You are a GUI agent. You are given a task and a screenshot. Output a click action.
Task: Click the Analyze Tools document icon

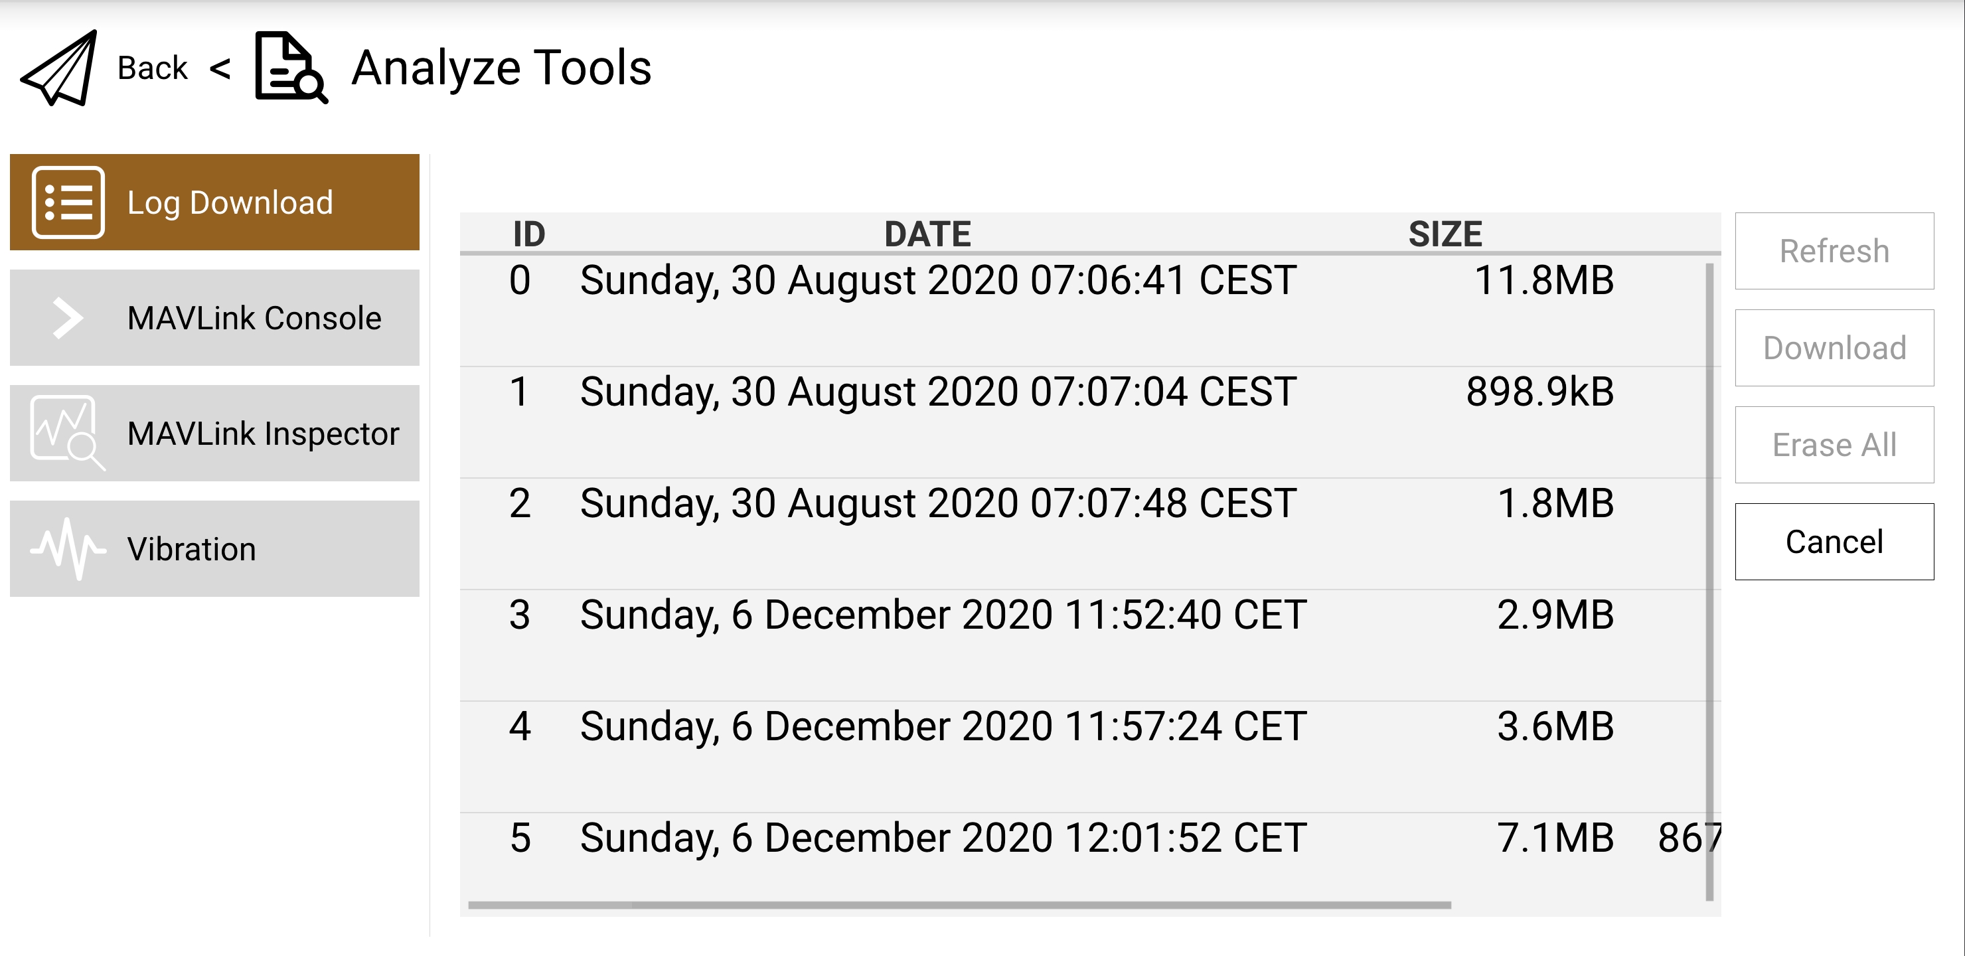pos(290,68)
